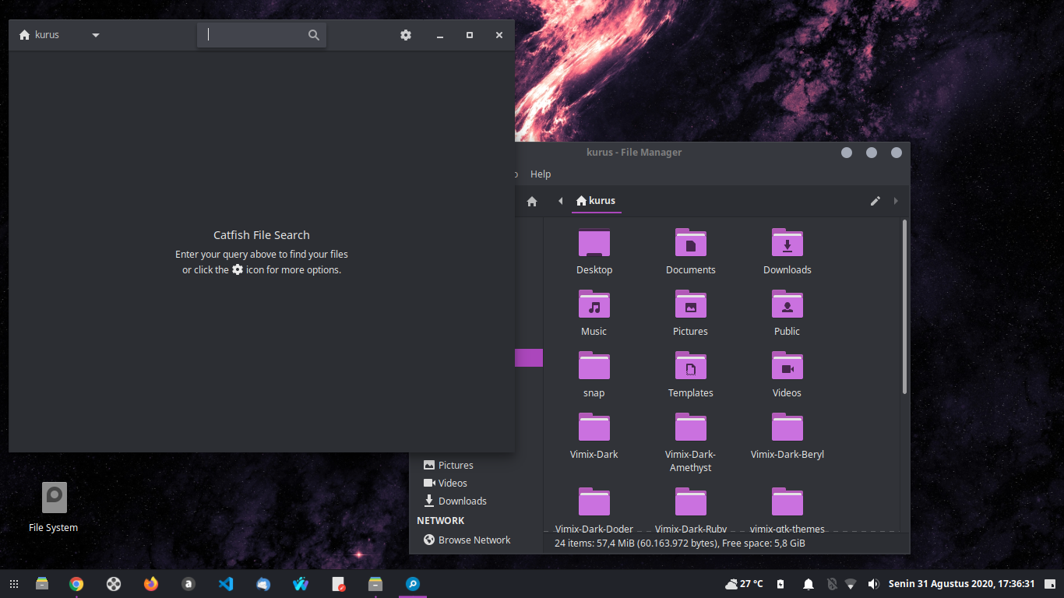Select Downloads in the File Manager sidebar
This screenshot has height=598, width=1064.
click(461, 501)
